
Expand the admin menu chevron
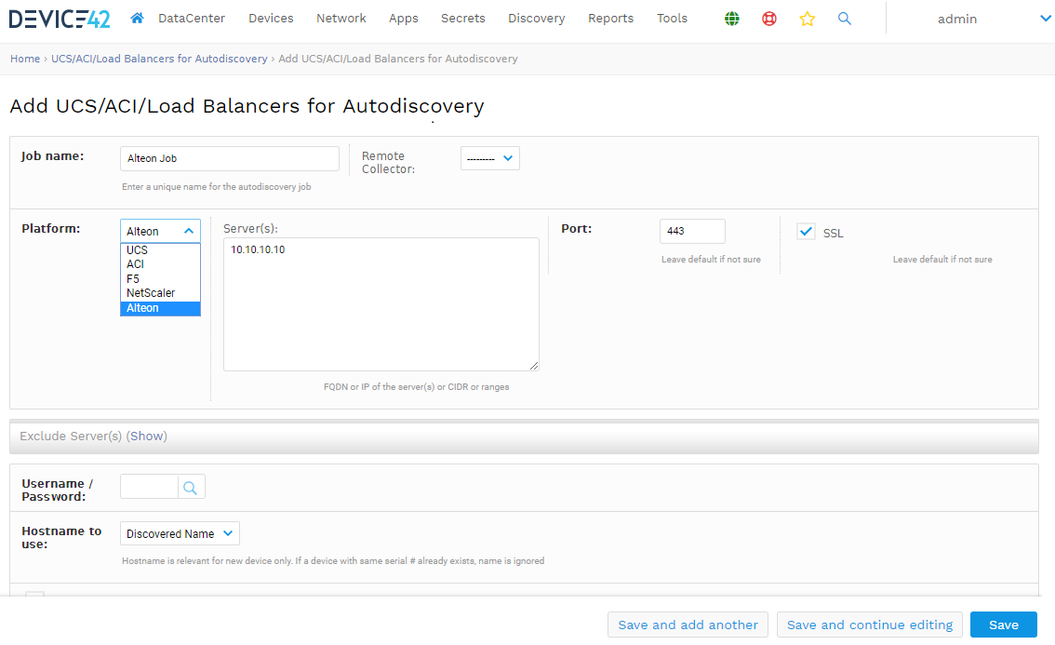[1044, 18]
